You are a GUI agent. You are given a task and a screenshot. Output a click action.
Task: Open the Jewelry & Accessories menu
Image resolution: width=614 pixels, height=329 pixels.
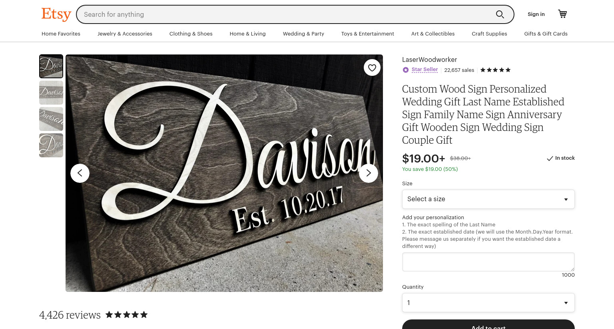[125, 34]
